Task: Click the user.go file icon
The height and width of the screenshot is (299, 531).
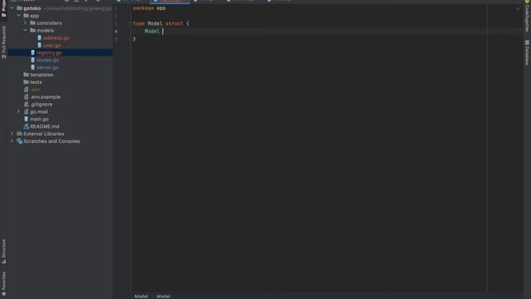Action: (x=40, y=46)
